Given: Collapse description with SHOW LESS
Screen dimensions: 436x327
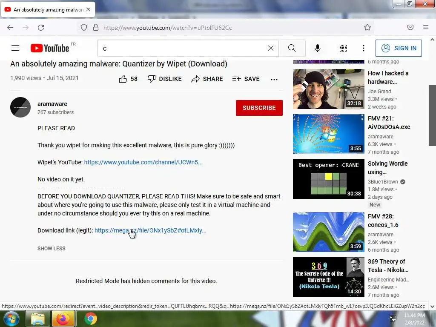Looking at the screenshot, I should [52, 249].
